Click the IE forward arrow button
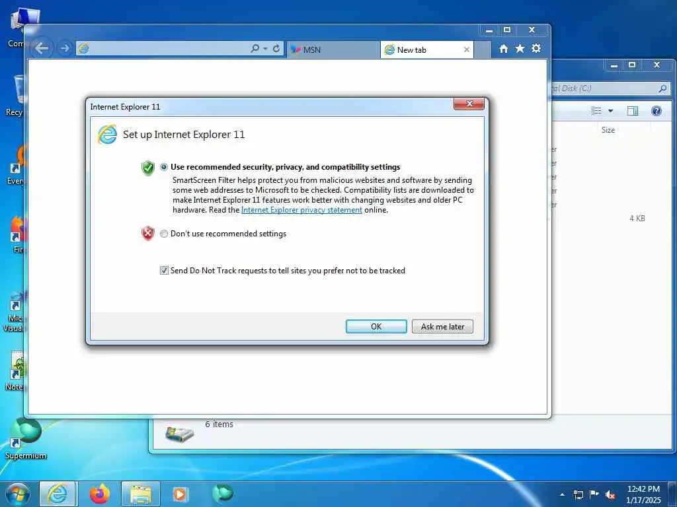The image size is (677, 507). pos(65,48)
